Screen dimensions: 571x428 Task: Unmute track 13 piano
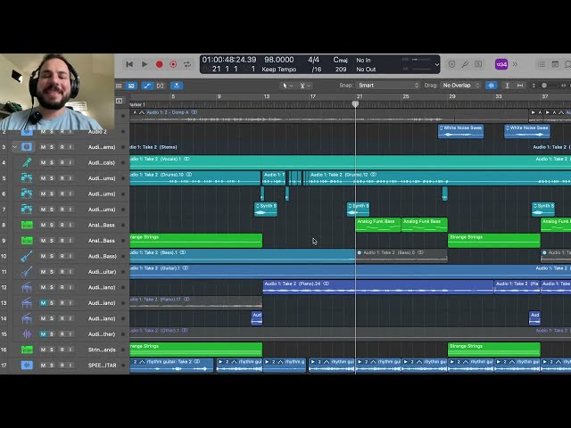click(x=44, y=303)
